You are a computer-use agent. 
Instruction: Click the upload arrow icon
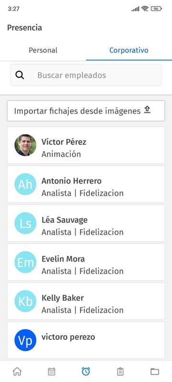[147, 110]
